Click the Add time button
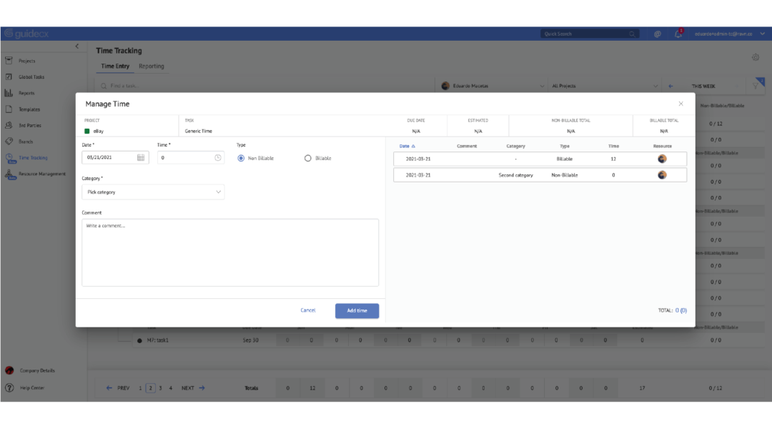 click(357, 310)
